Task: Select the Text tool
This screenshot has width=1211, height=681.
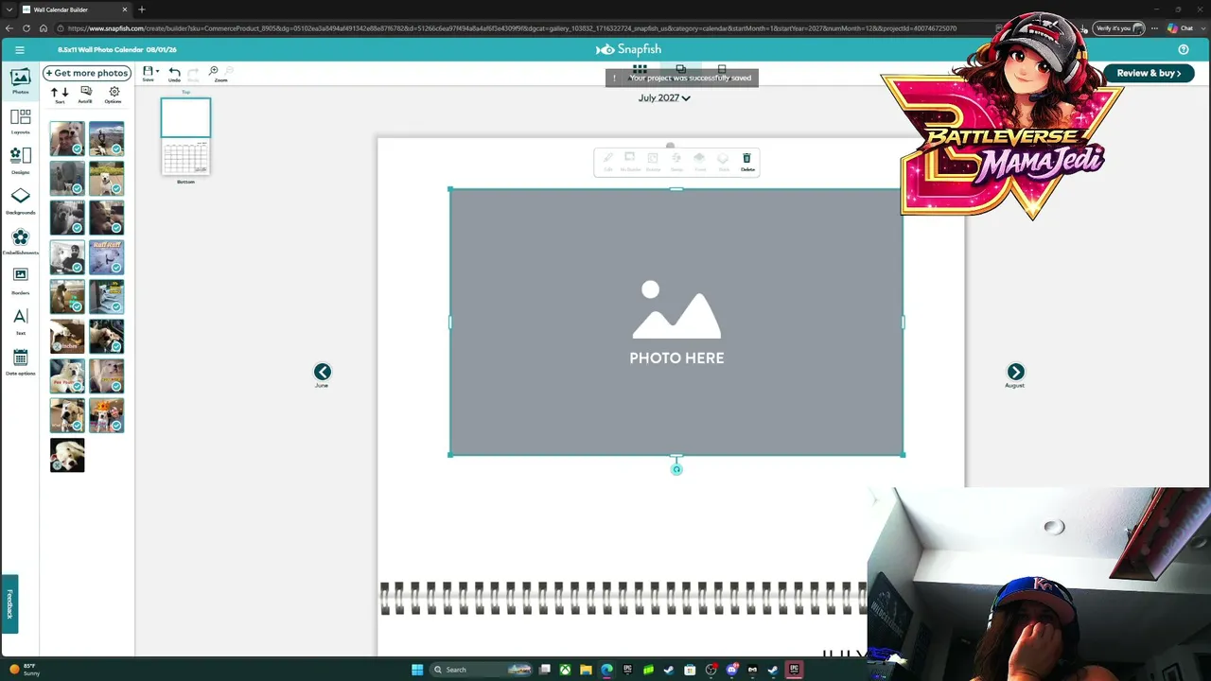Action: [20, 321]
